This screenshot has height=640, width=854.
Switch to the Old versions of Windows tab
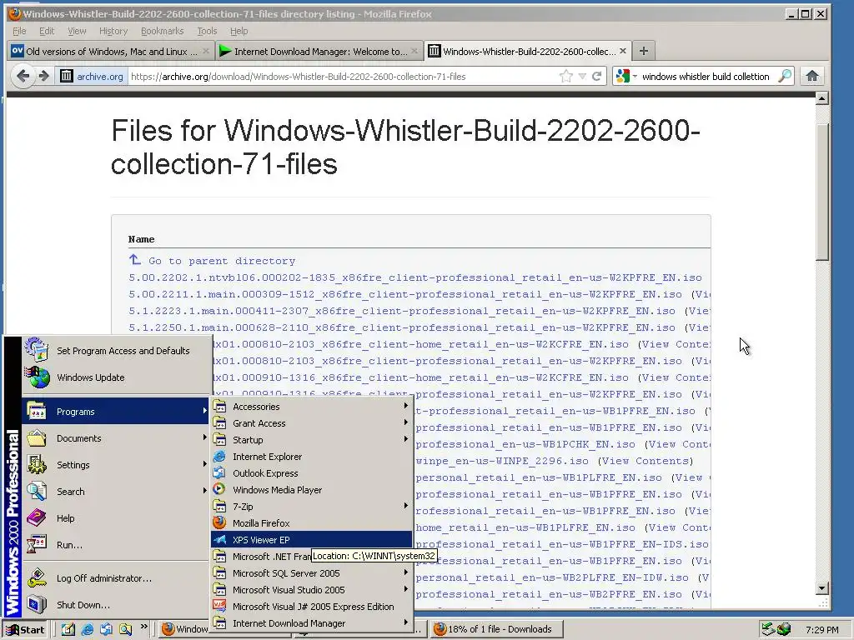111,51
